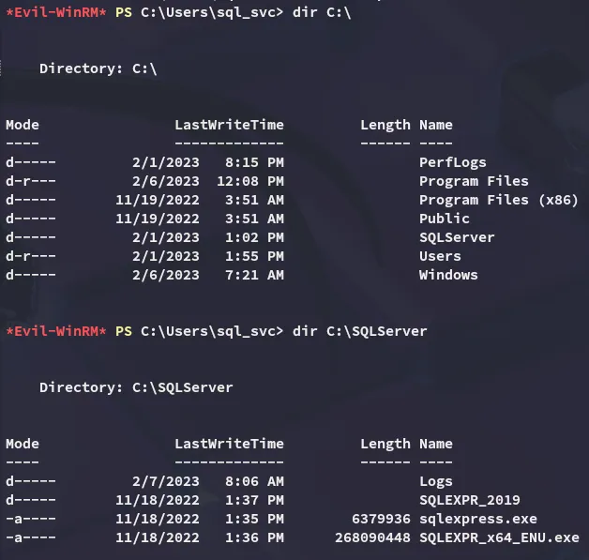Screen dimensions: 589x560
Task: Click the Public directory name
Action: pos(444,219)
